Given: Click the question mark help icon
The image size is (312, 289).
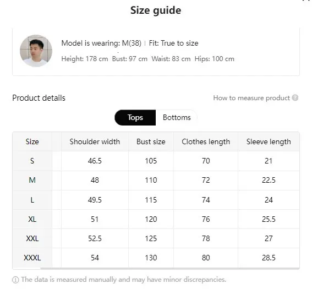Looking at the screenshot, I should point(295,98).
